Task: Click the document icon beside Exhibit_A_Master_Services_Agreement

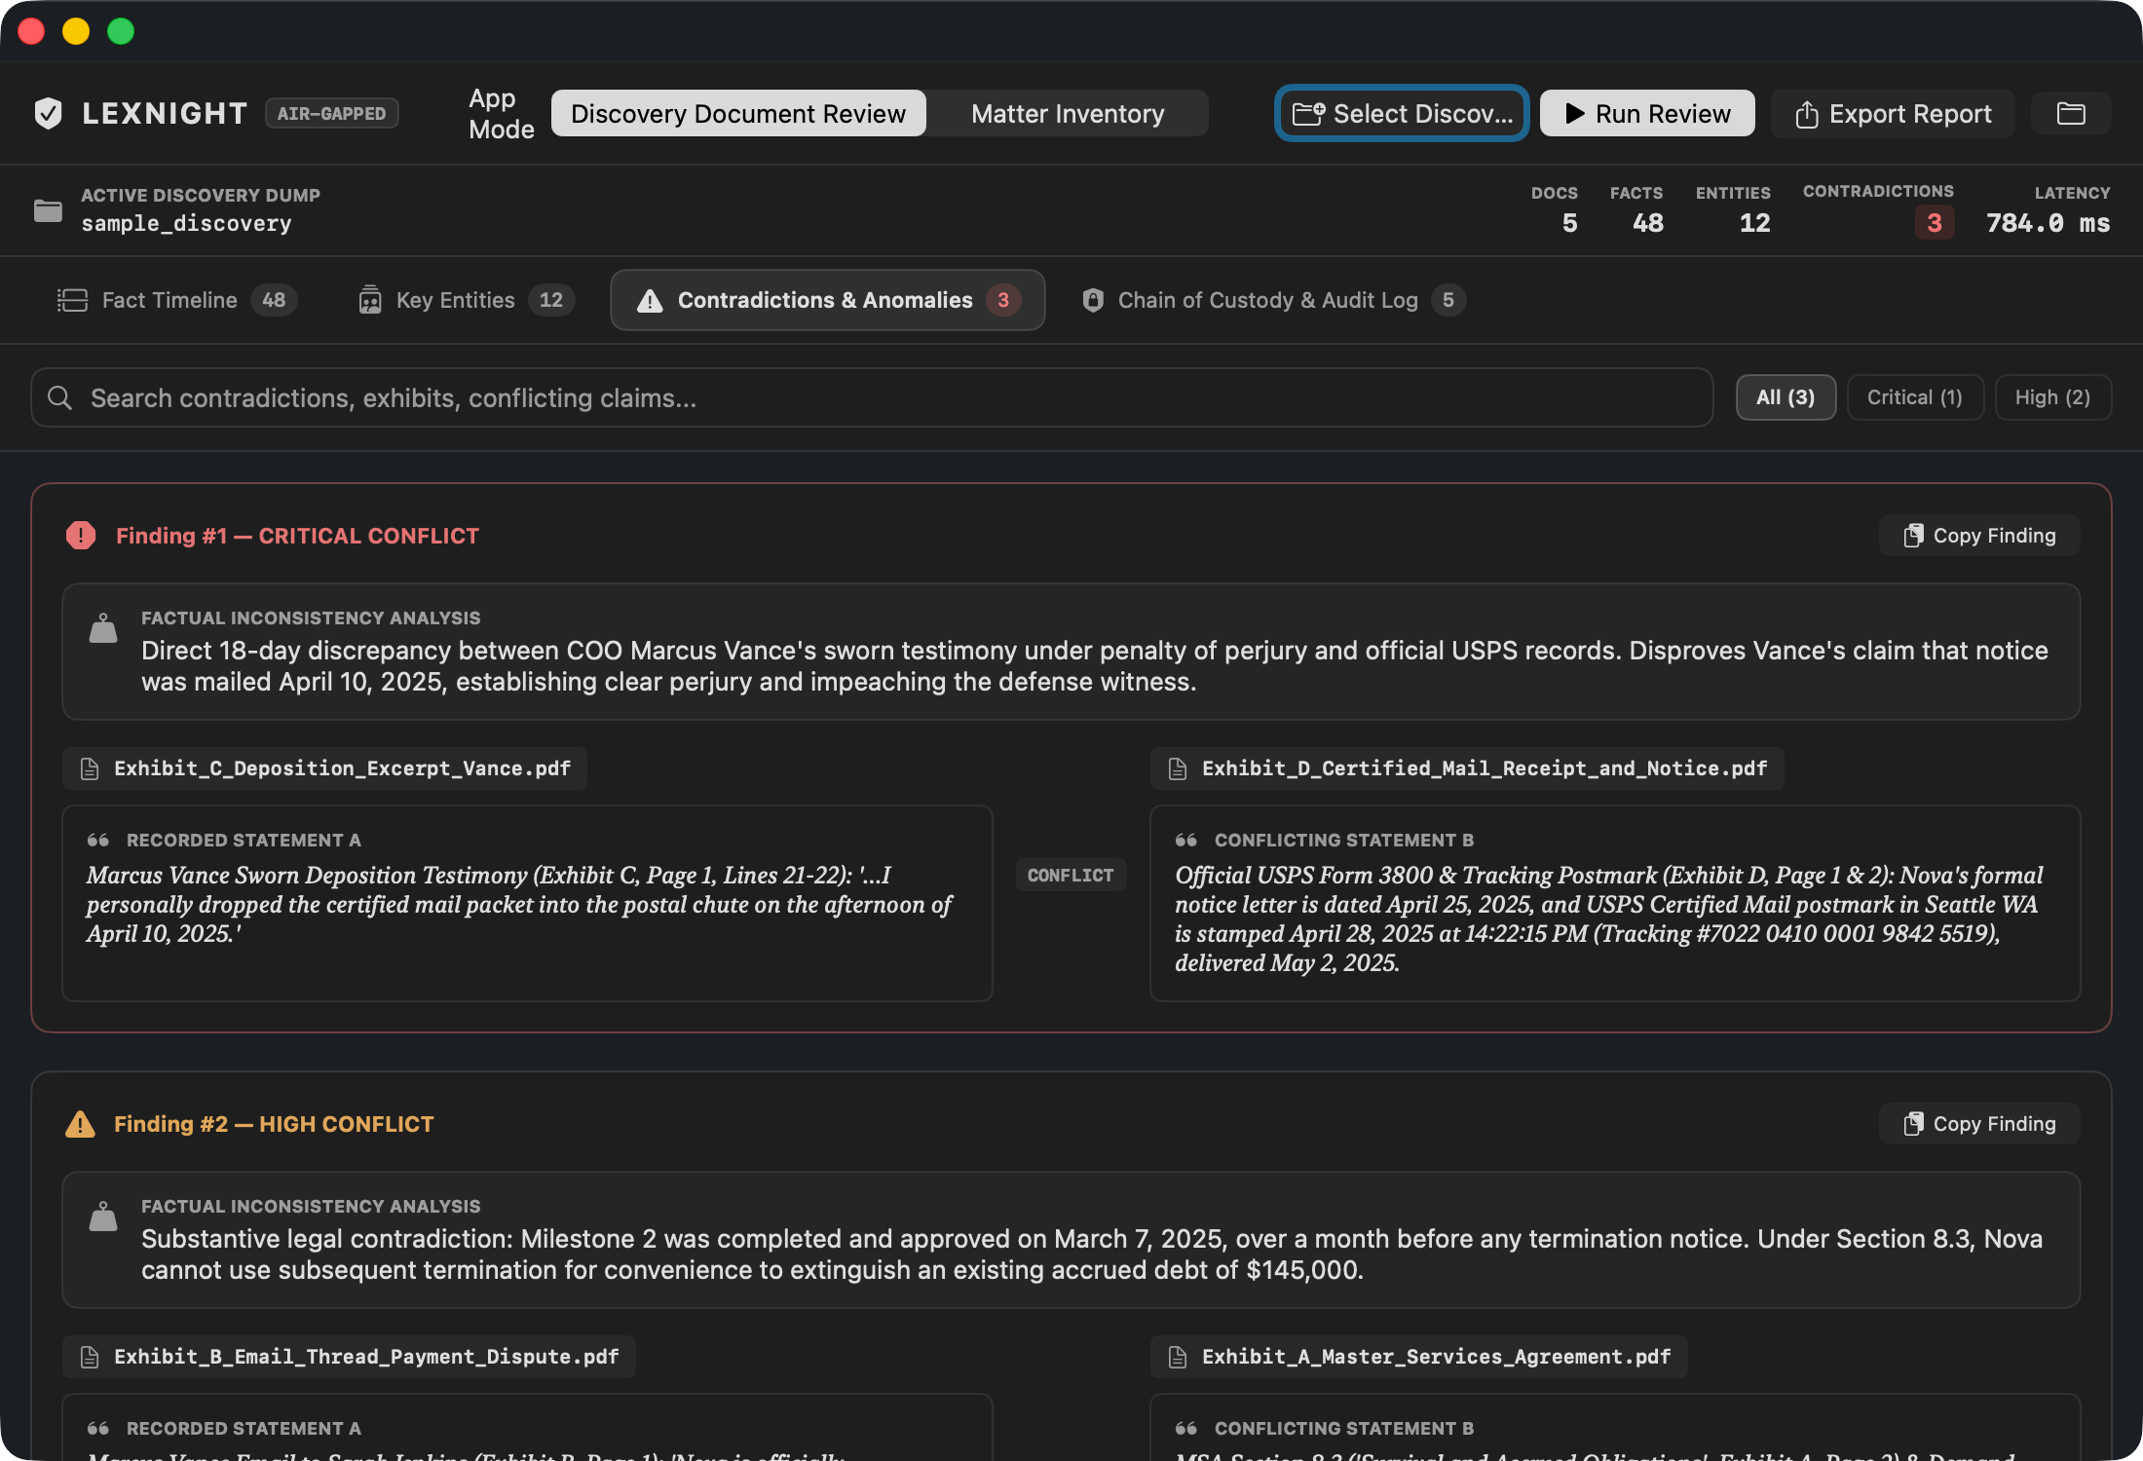Action: (1178, 1358)
